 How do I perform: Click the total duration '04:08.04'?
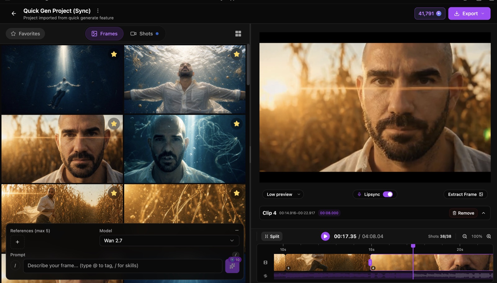(373, 236)
